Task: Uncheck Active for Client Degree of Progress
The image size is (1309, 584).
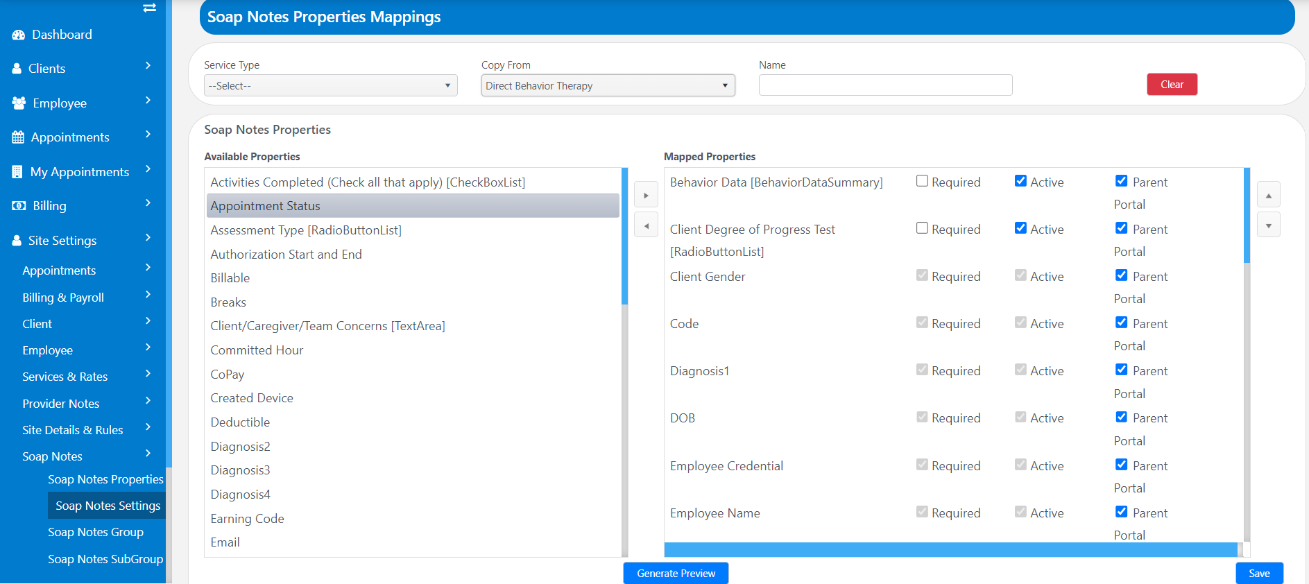Action: (1020, 228)
